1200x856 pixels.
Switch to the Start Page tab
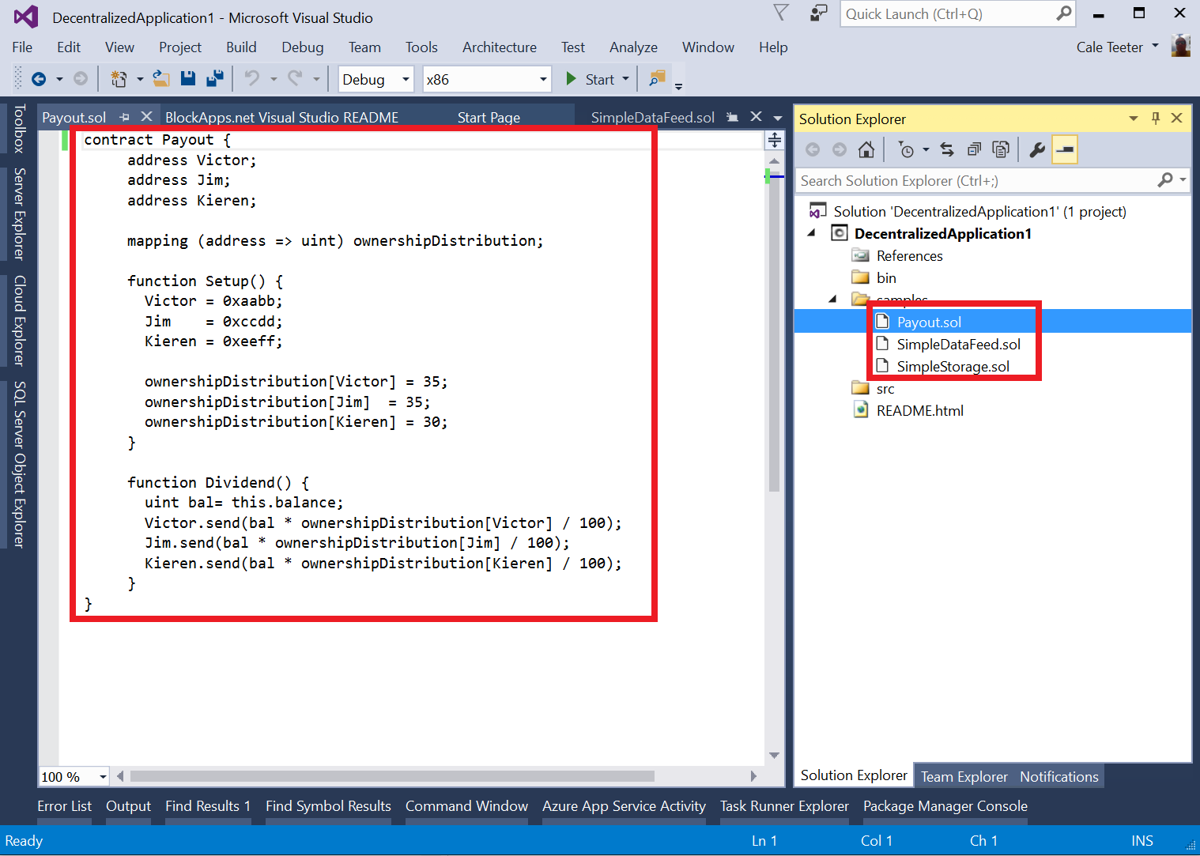489,117
